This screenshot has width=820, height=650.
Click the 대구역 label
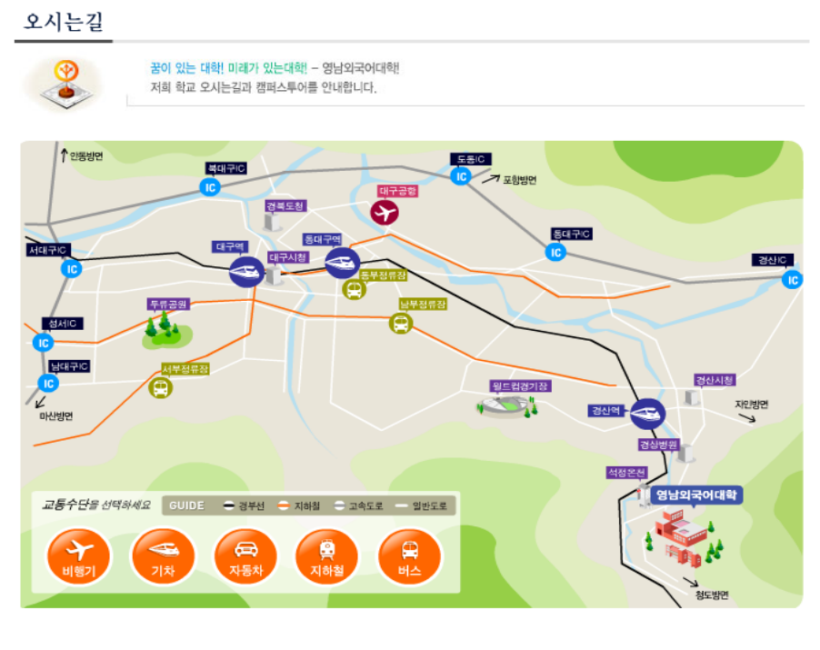click(x=230, y=246)
